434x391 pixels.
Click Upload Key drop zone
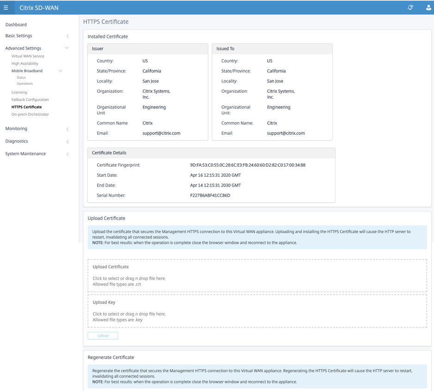pyautogui.click(x=257, y=311)
